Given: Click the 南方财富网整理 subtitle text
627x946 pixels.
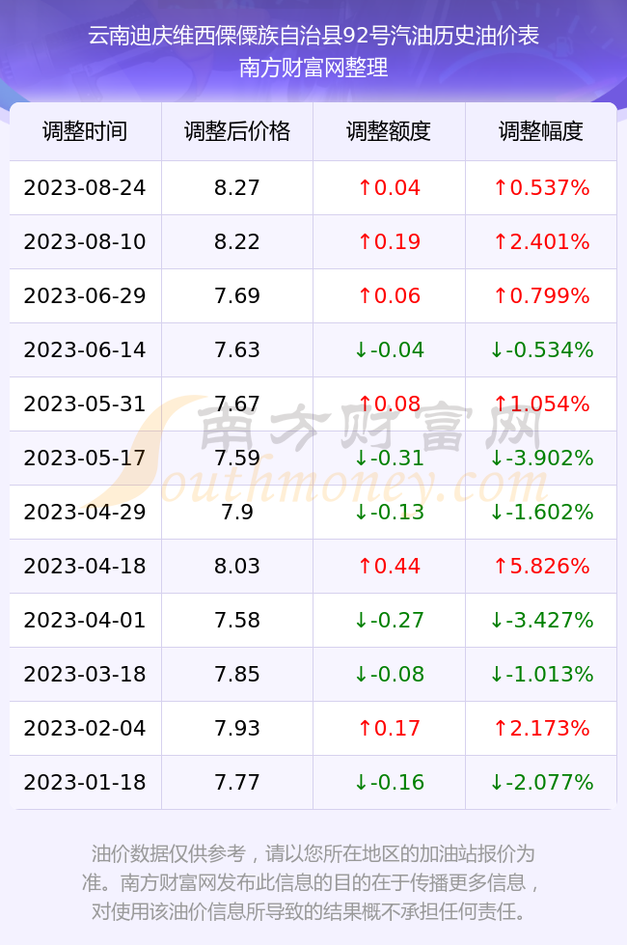Looking at the screenshot, I should tap(313, 68).
